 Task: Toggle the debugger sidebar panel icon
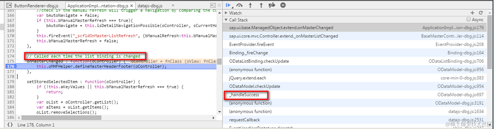[x=213, y=5]
